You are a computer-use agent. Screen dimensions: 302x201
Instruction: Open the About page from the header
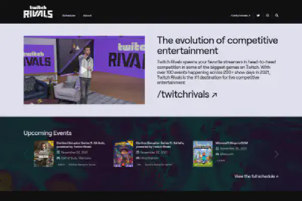(87, 16)
